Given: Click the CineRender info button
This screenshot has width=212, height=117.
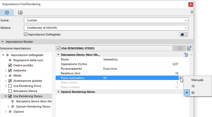Looking at the screenshot, I should pos(183,34).
